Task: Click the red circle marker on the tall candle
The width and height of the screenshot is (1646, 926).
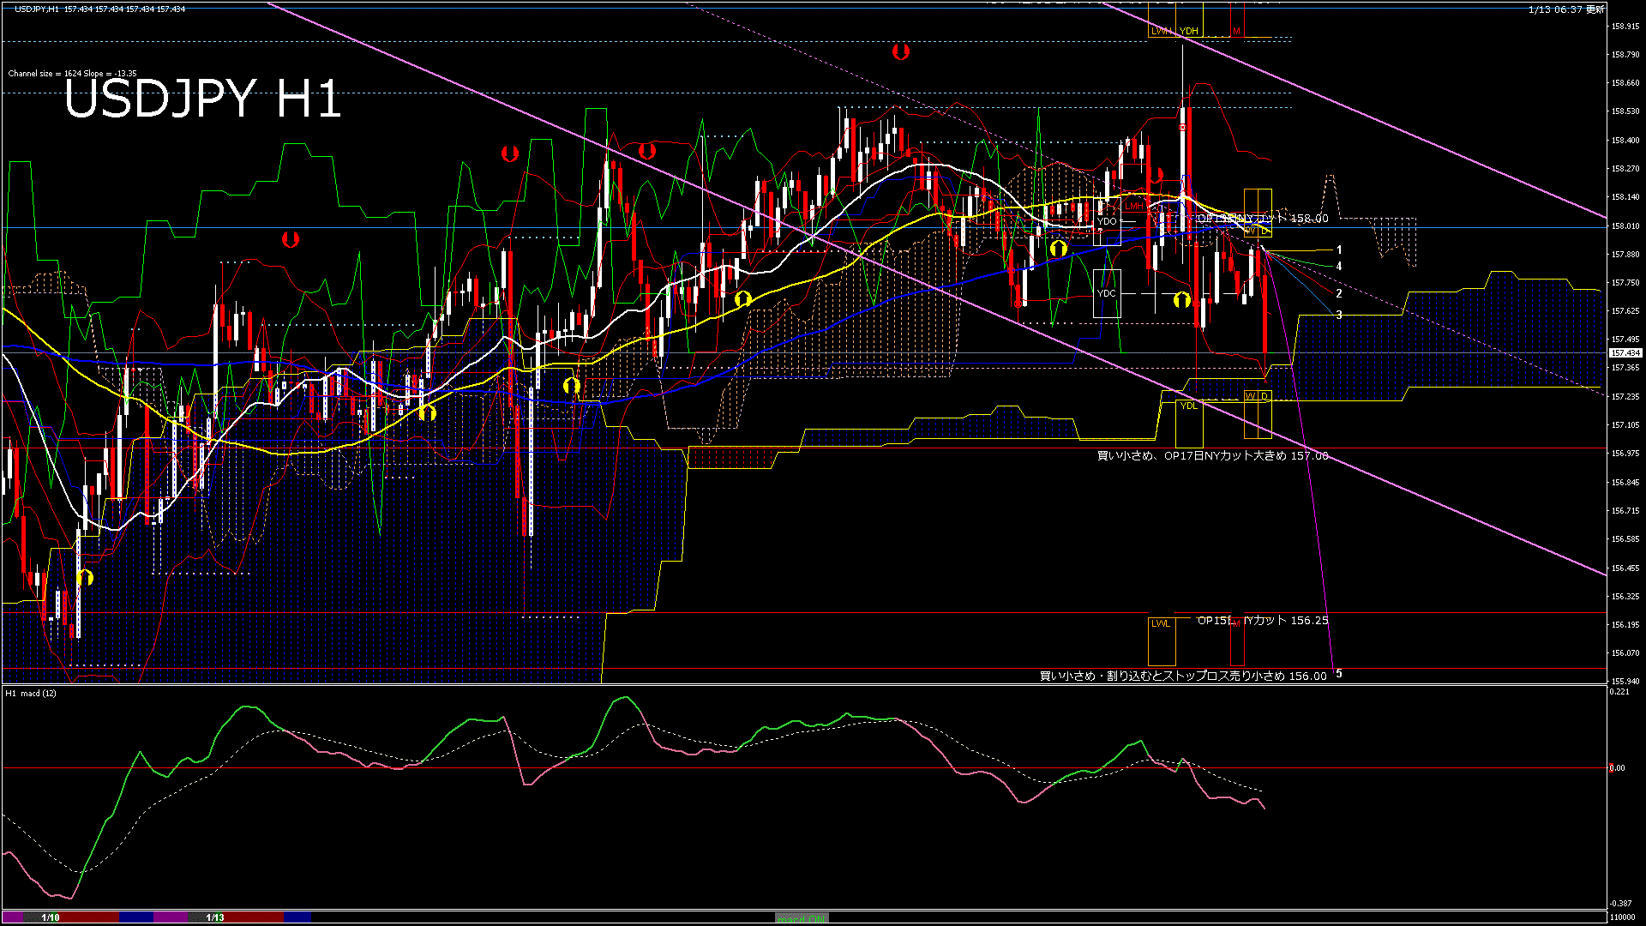Action: pos(1183,128)
